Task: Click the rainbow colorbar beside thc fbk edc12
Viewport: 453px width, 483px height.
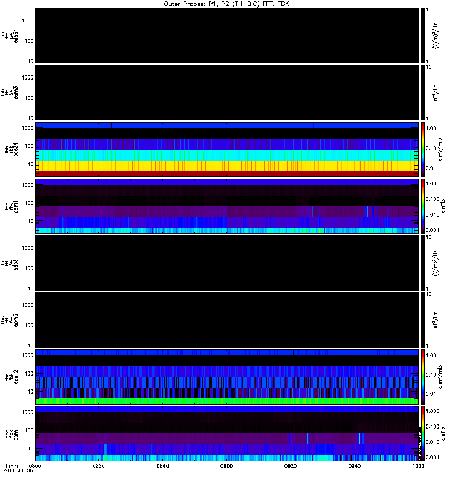Action: click(x=423, y=376)
